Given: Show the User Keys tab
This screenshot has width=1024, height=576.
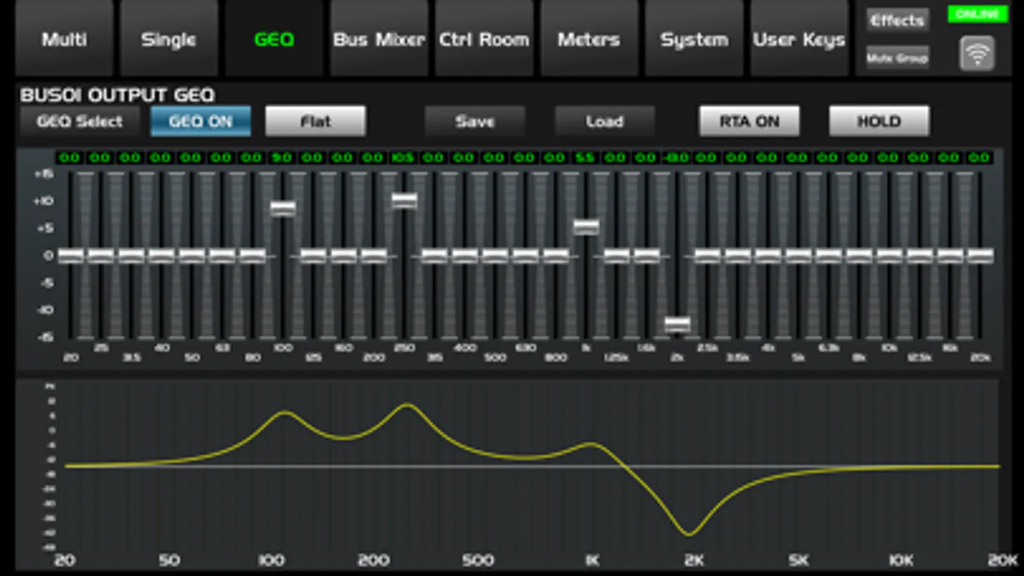Looking at the screenshot, I should (x=799, y=38).
